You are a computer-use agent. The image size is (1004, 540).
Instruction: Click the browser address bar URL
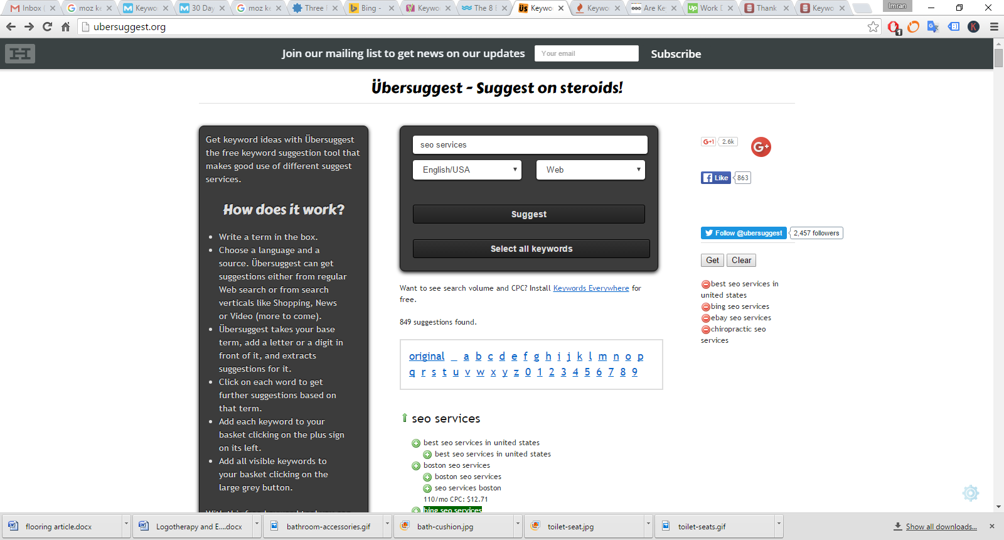click(x=130, y=27)
